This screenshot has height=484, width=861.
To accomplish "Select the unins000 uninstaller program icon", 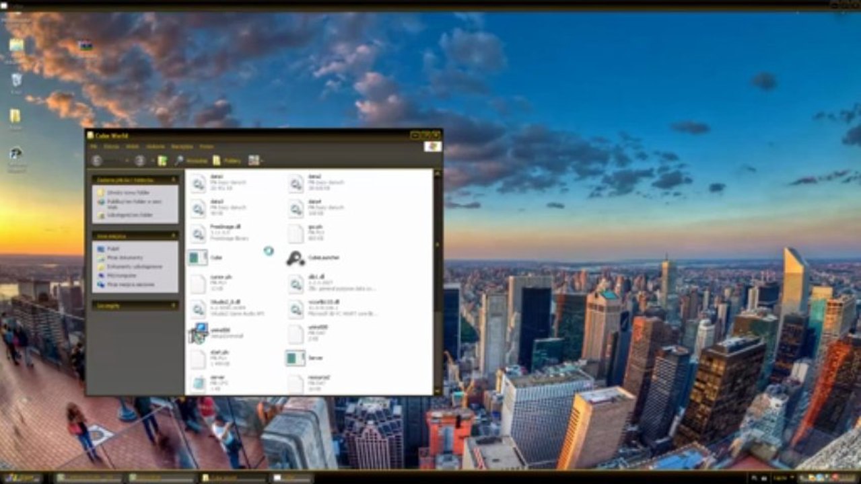I will (x=198, y=333).
